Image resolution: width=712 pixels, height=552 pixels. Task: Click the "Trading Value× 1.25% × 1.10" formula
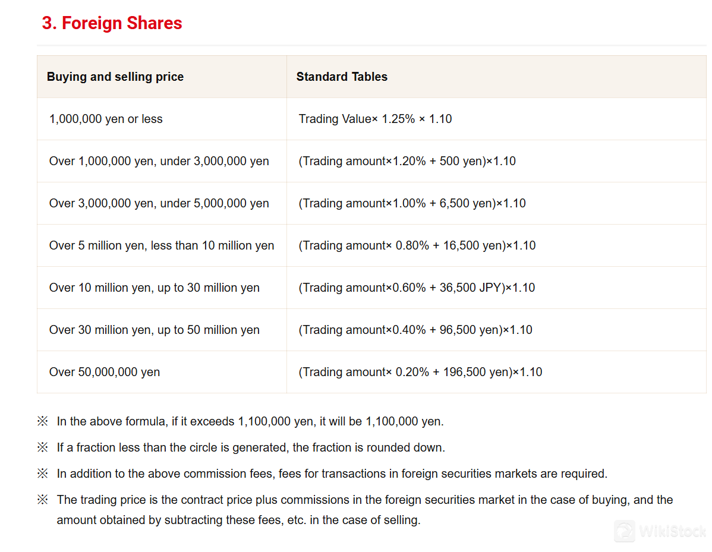click(x=375, y=119)
